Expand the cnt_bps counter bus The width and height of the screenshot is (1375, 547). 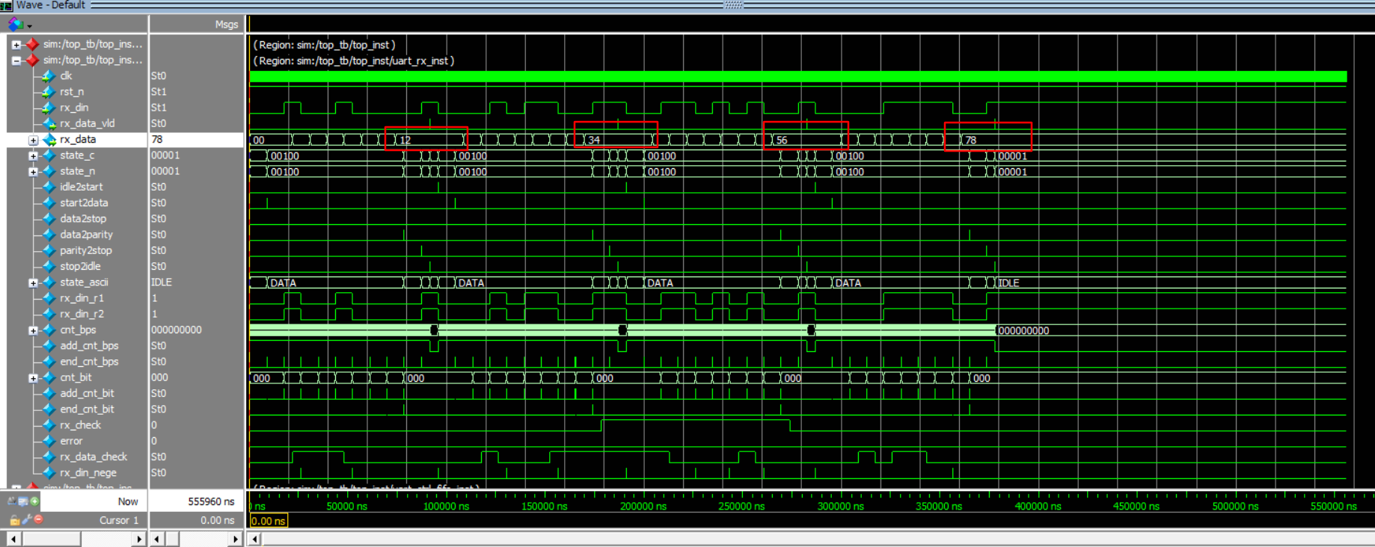coord(33,330)
